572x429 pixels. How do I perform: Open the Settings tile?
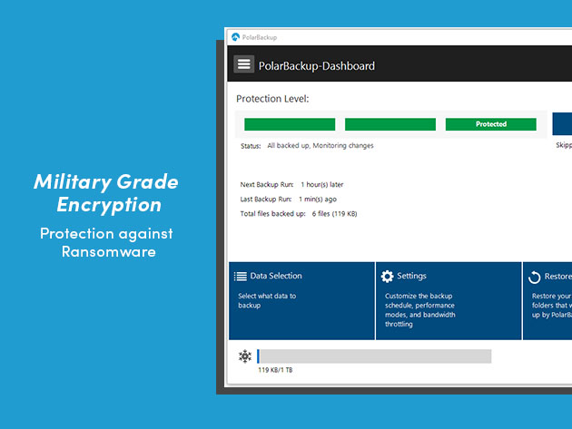coord(449,301)
